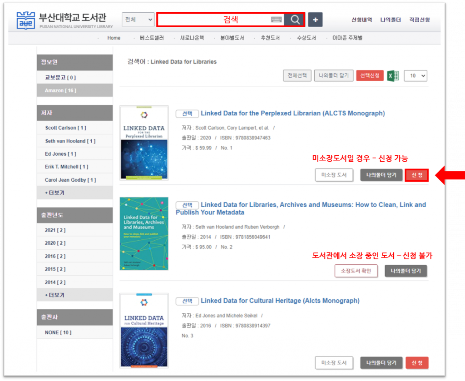The width and height of the screenshot is (465, 381).
Task: Toggle 선택 for Linked Data for Libraries, Archives and Museums
Action: coord(187,205)
